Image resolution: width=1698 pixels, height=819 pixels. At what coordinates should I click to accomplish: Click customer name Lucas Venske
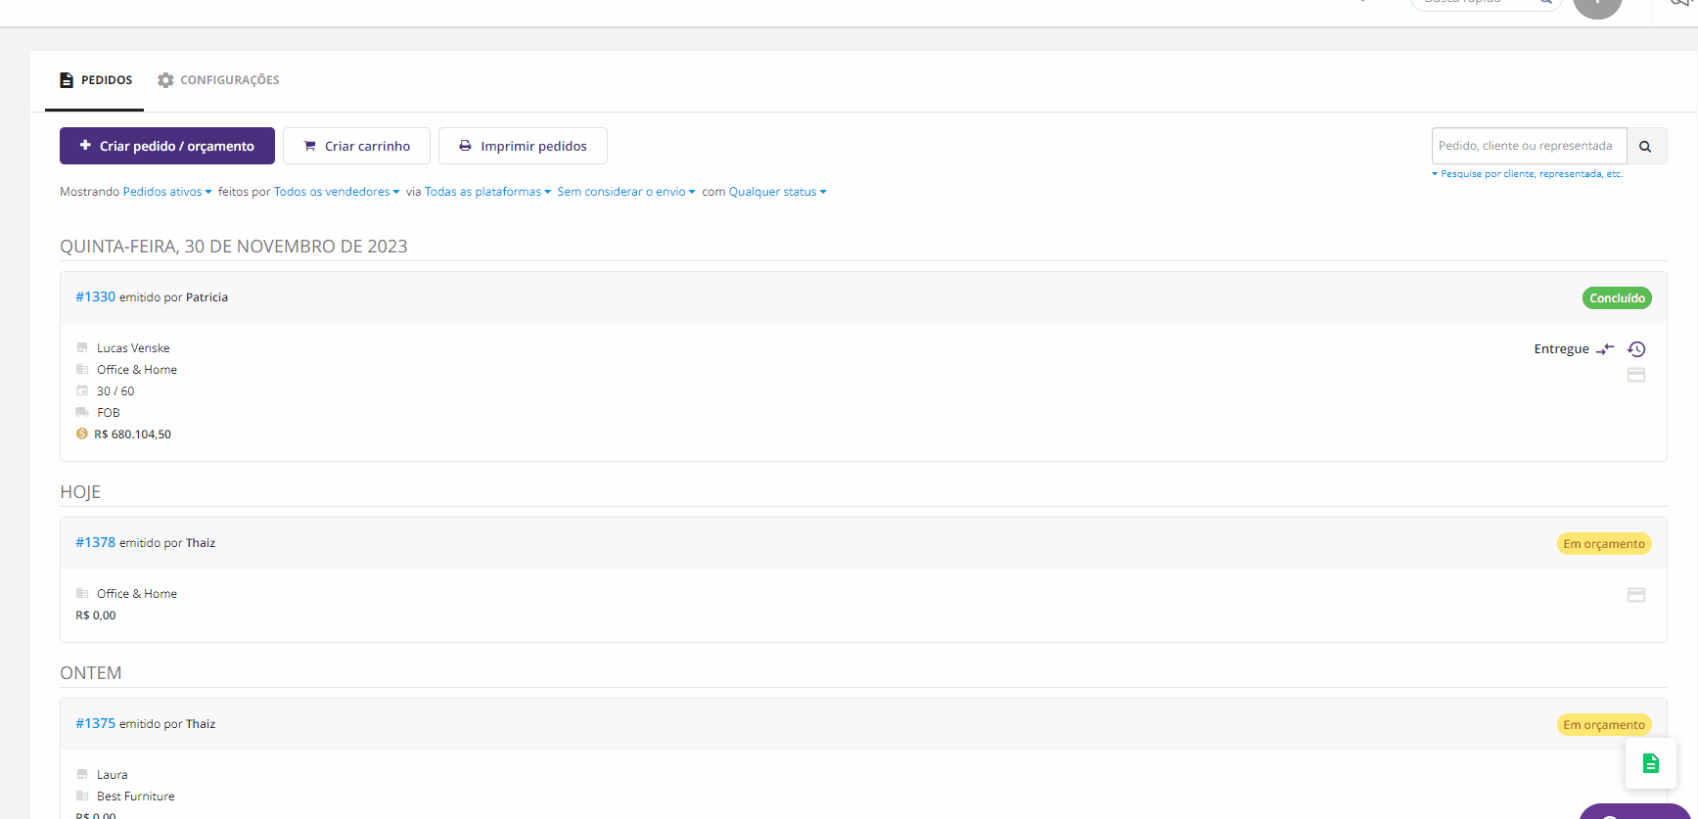pos(133,348)
